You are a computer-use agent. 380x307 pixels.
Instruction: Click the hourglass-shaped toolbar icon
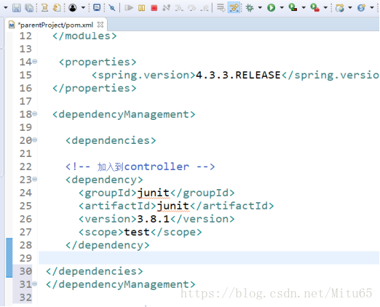45,8
